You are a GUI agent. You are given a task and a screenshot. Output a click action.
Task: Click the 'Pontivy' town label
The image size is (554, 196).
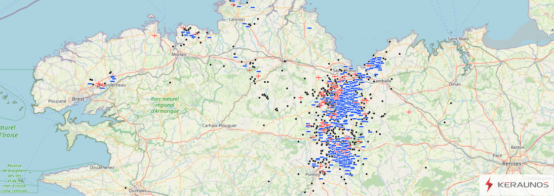(313, 175)
